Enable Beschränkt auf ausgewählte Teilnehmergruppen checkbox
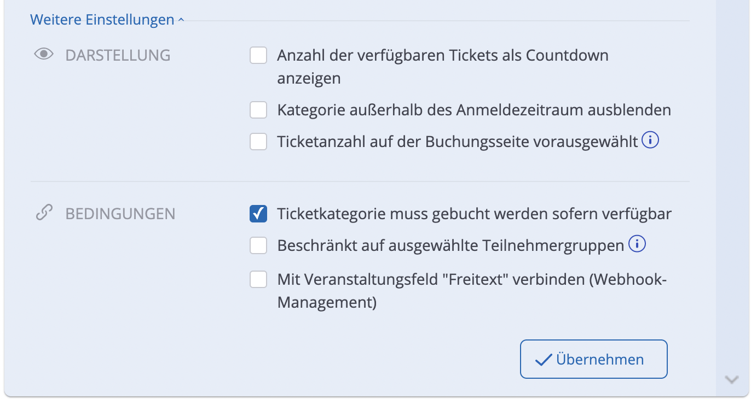The width and height of the screenshot is (751, 399). click(x=258, y=245)
